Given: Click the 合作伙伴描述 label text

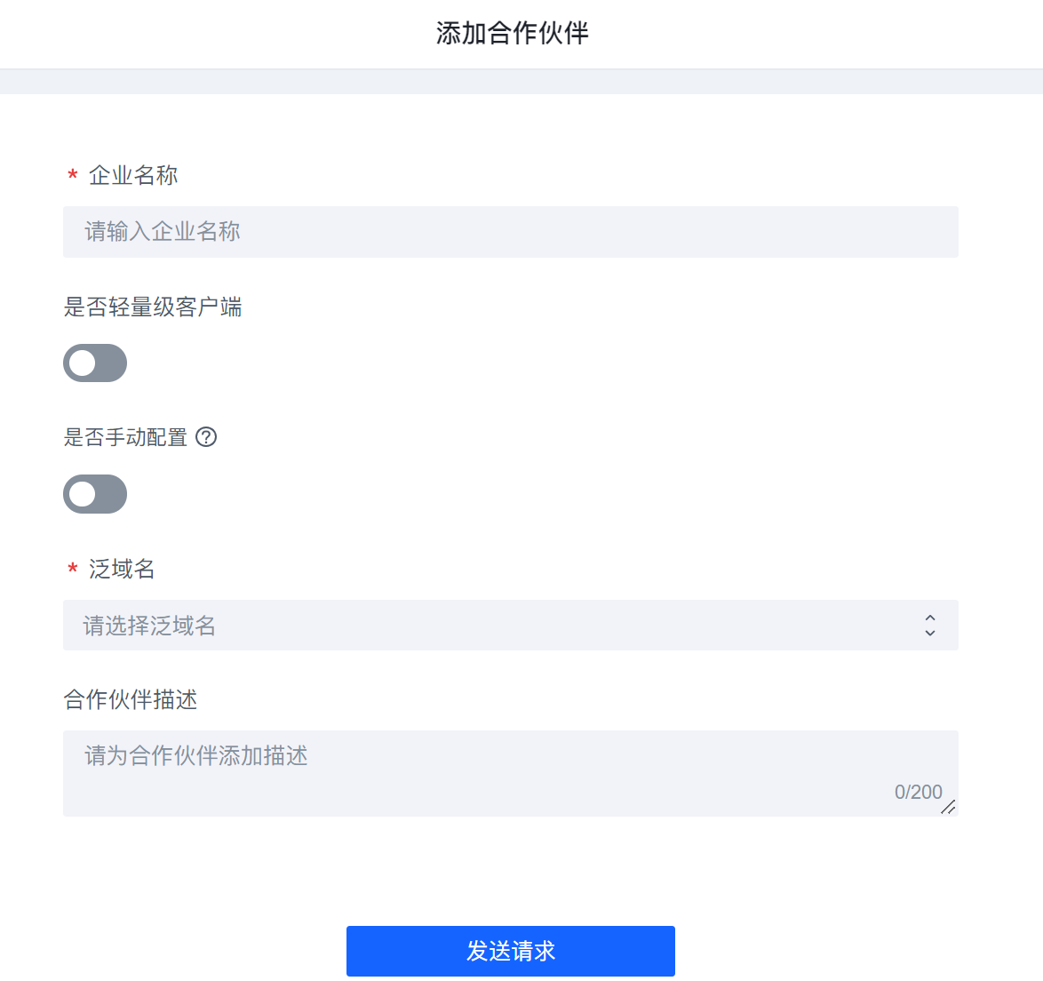Looking at the screenshot, I should click(131, 699).
